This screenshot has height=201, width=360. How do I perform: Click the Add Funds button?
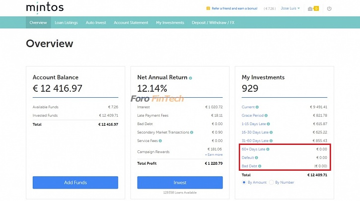pos(75,183)
